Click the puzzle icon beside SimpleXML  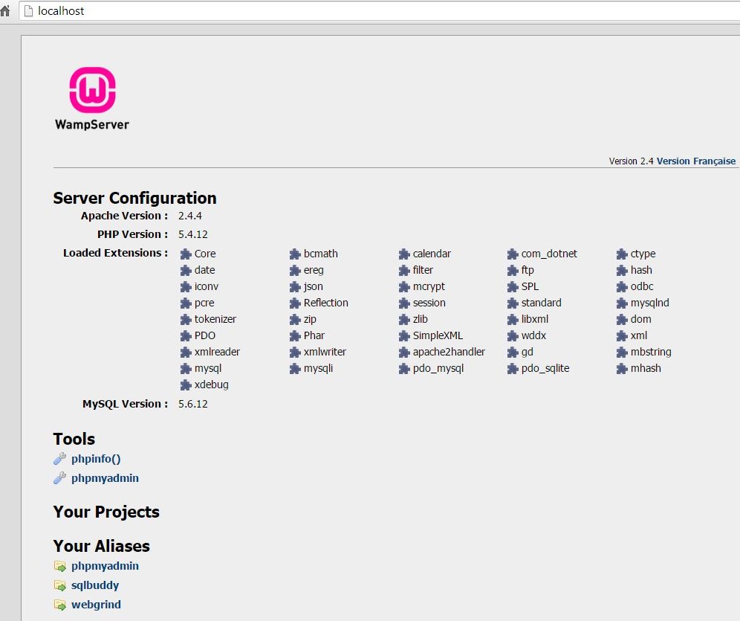(x=404, y=335)
